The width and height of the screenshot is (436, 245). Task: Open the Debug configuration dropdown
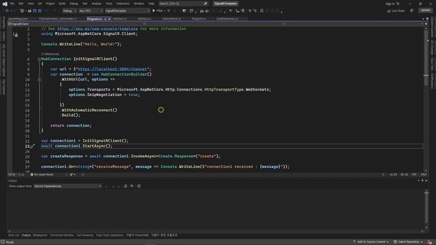click(x=69, y=11)
